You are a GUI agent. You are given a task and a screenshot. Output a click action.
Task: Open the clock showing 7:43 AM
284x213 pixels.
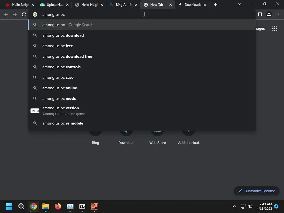tap(264, 206)
